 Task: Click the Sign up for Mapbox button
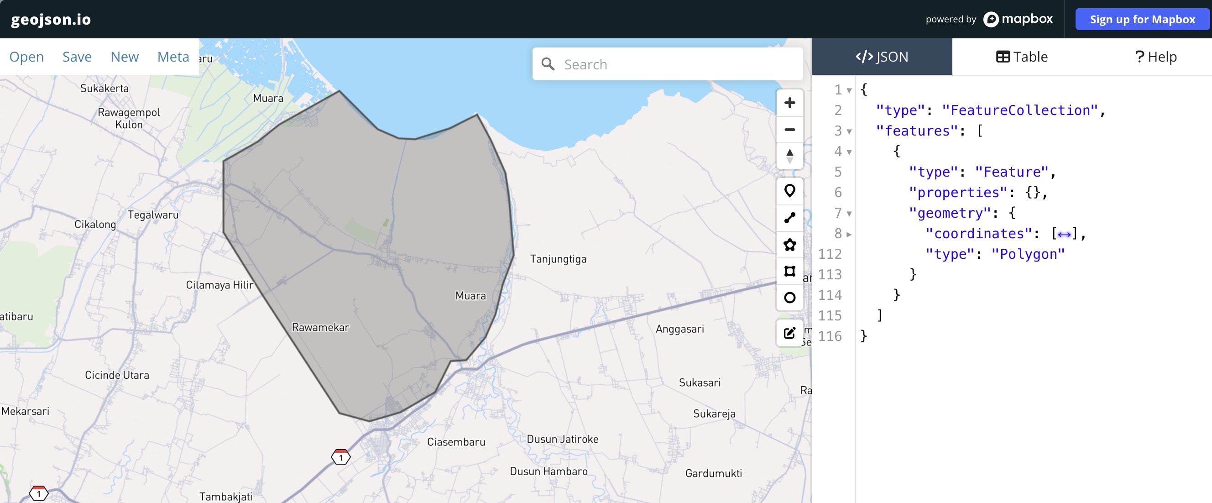pyautogui.click(x=1142, y=19)
